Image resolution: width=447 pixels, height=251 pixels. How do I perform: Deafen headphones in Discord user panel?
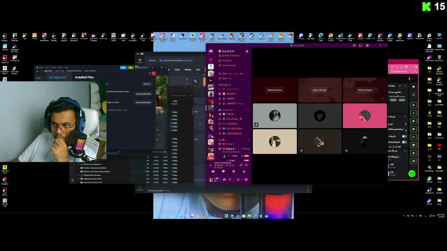tap(238, 180)
